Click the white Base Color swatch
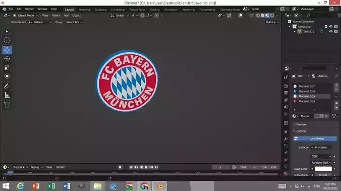This screenshot has width=341, height=191. (323, 169)
